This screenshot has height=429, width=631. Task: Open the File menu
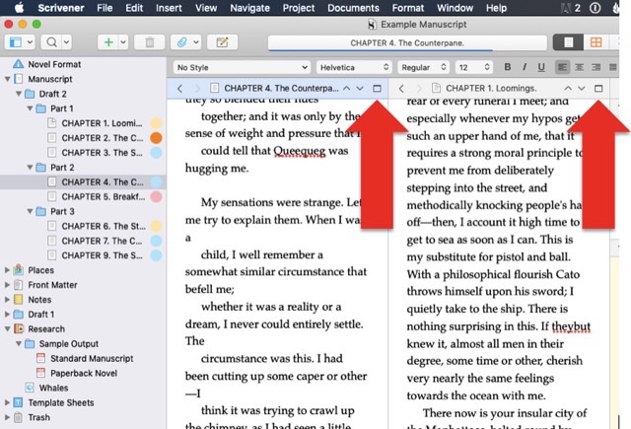click(105, 8)
